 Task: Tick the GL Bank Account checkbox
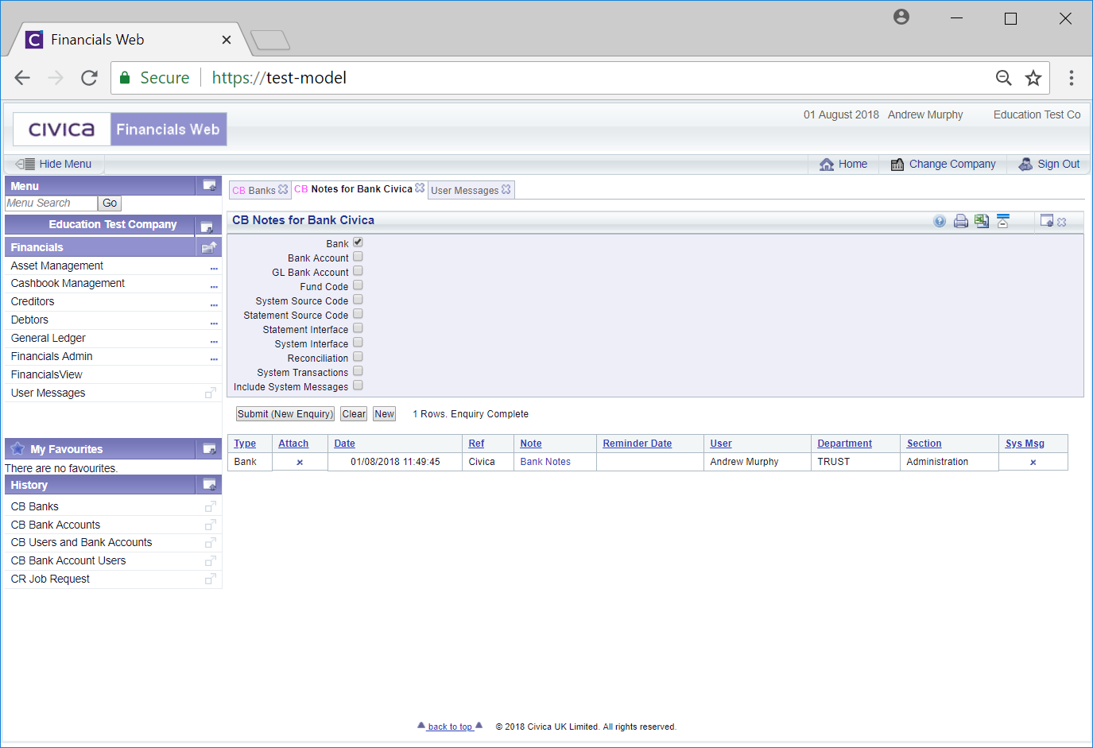pyautogui.click(x=358, y=271)
